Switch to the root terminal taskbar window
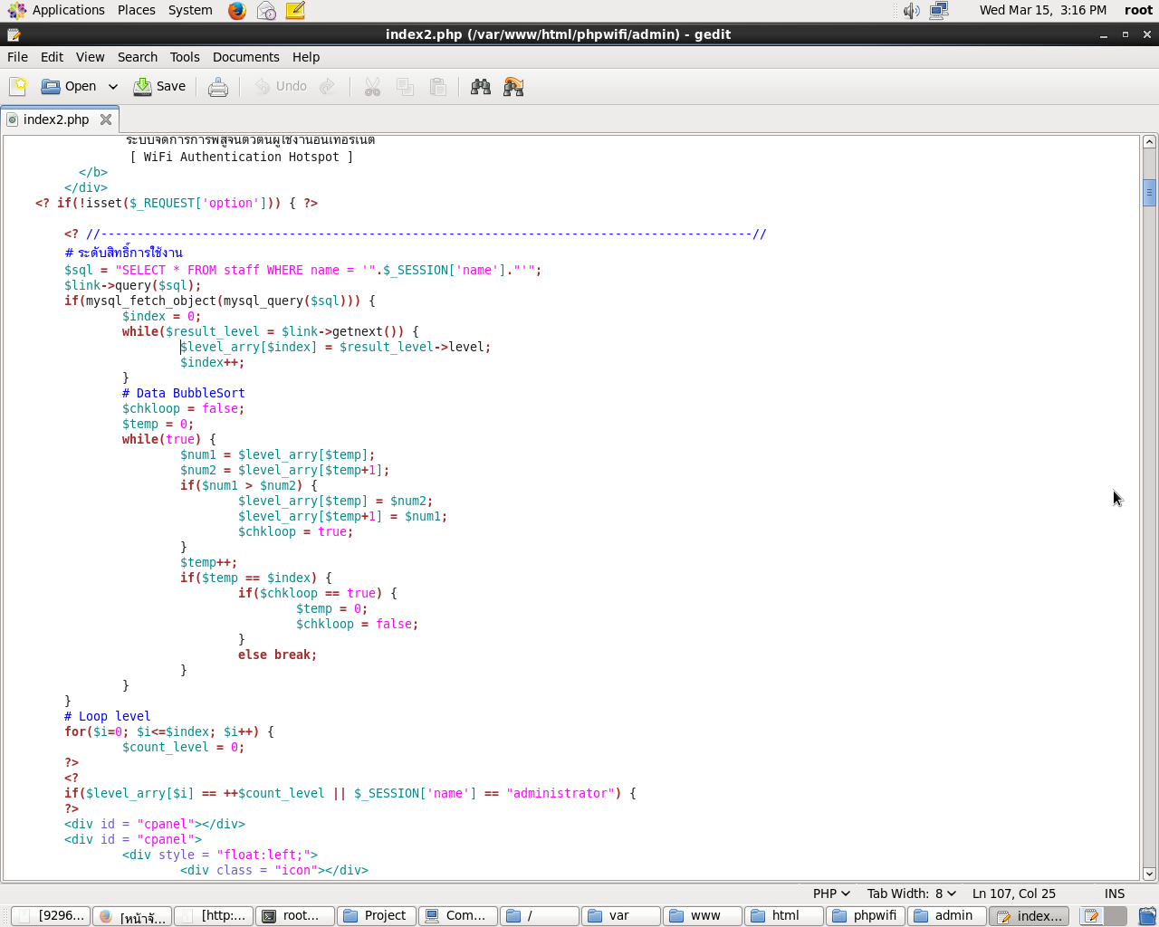The width and height of the screenshot is (1159, 927). [295, 916]
